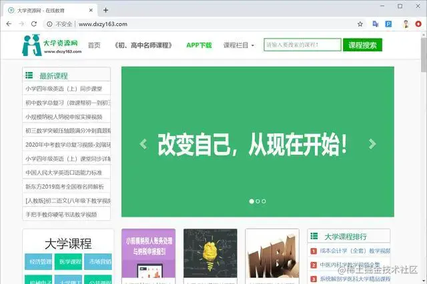This screenshot has width=427, height=284.
Task: Open the MBA course thumbnail
Action: click(x=272, y=253)
